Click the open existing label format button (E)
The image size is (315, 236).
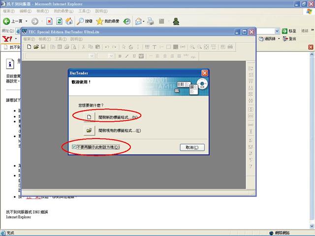[89, 130]
